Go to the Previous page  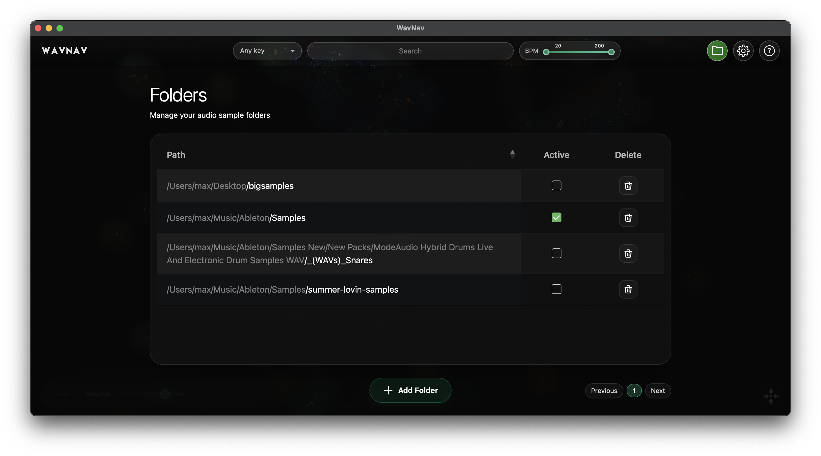[604, 391]
